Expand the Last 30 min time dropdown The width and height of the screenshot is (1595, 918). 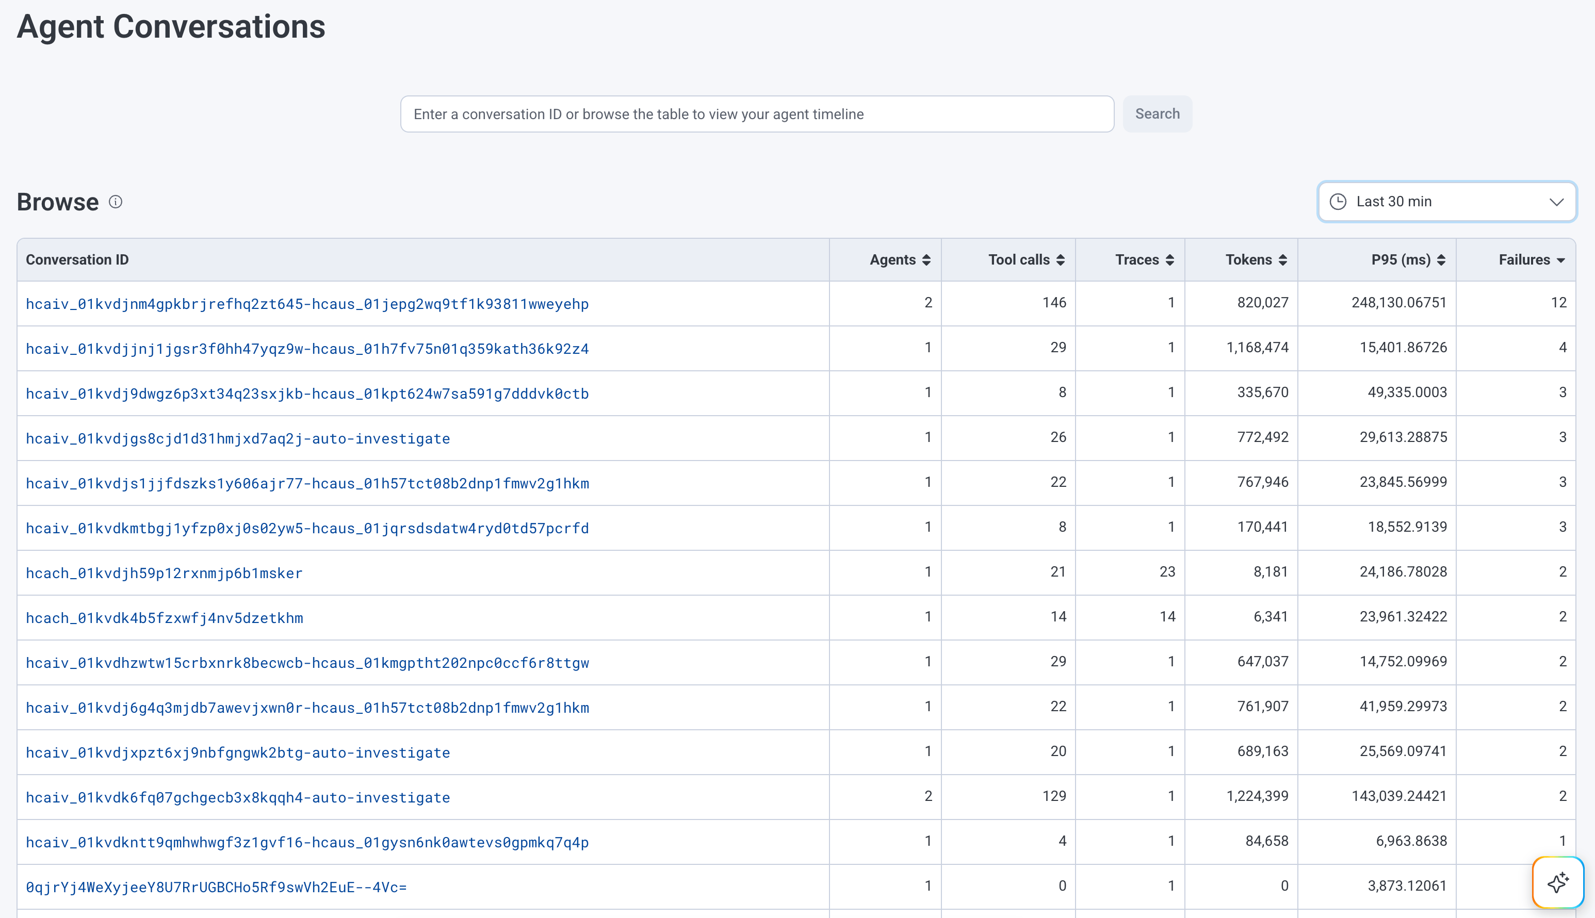(1447, 202)
